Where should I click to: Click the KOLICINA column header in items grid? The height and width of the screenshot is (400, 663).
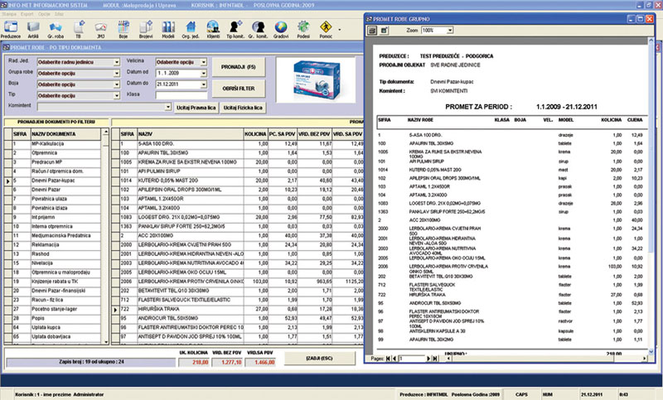[255, 134]
